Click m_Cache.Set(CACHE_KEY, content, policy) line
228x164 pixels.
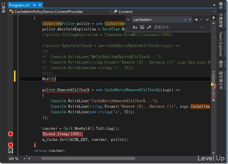[85, 140]
